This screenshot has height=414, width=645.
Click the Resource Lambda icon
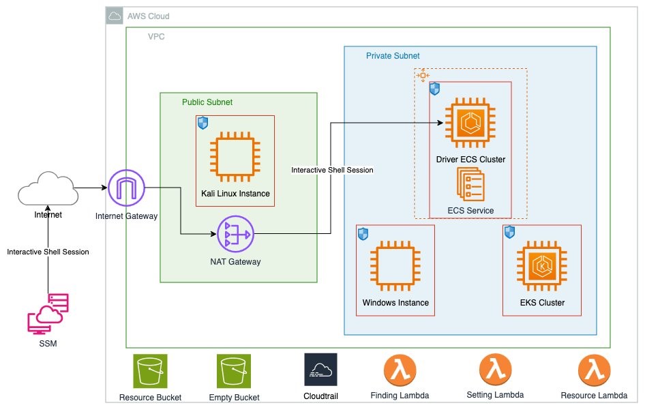(594, 370)
